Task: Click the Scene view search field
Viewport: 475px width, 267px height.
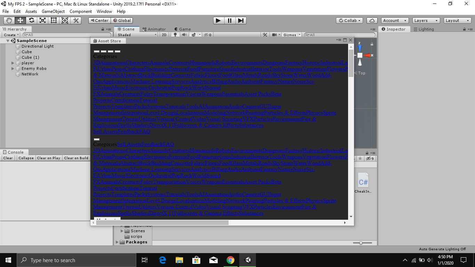Action: (340, 35)
